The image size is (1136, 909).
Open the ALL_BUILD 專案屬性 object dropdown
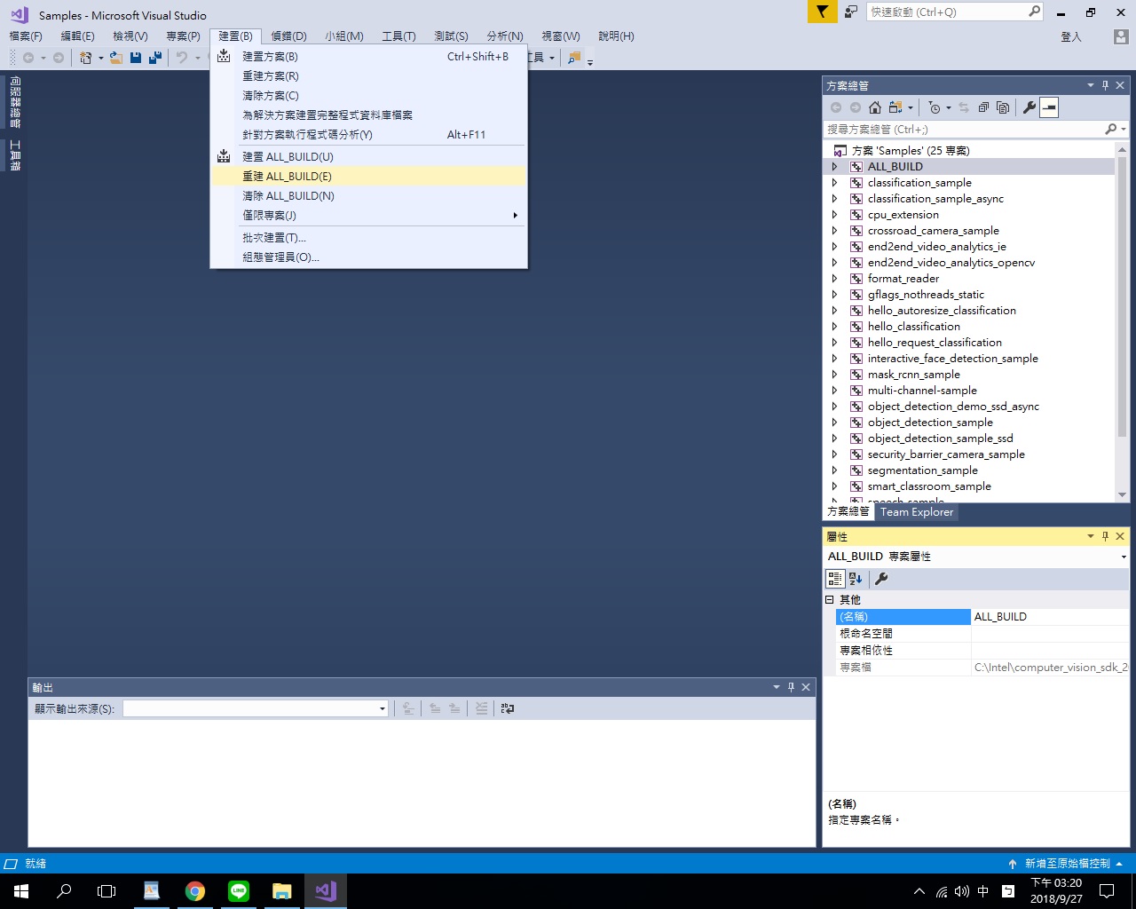1124,557
